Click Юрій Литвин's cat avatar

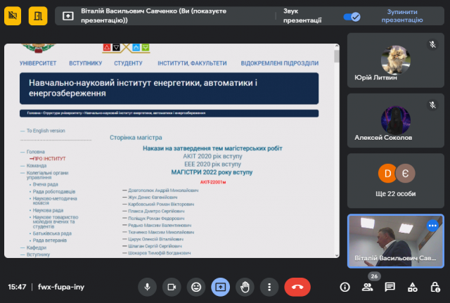[395, 60]
